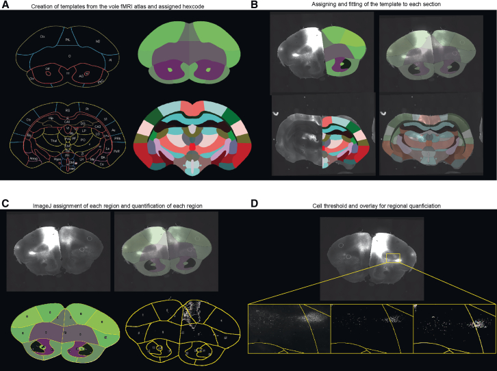This screenshot has width=497, height=371.
Task: Click the purple region of the green template
Action: coord(166,70)
